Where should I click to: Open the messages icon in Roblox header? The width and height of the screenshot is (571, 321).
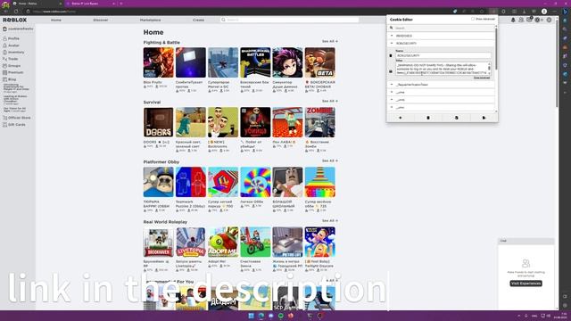[529, 20]
